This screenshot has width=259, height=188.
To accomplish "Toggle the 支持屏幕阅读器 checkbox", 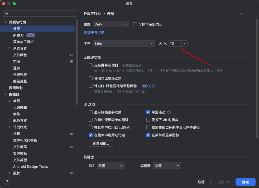I will (91, 65).
